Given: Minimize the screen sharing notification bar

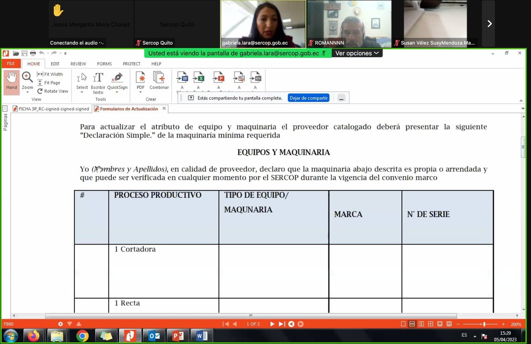Looking at the screenshot, I should (341, 98).
